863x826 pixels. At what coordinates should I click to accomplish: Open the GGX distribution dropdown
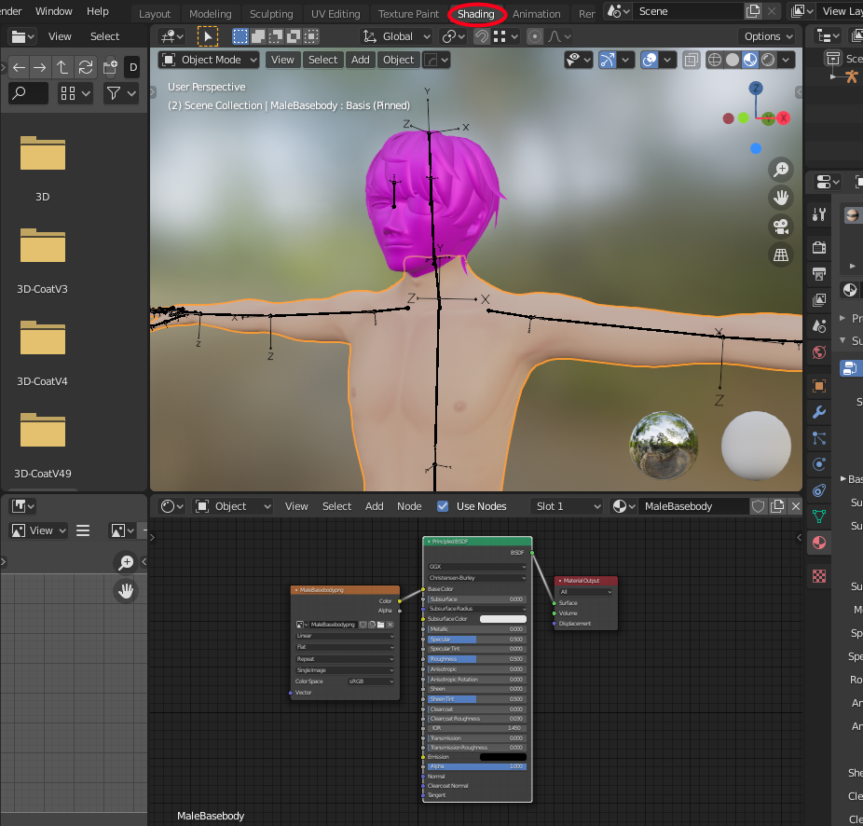pyautogui.click(x=476, y=566)
